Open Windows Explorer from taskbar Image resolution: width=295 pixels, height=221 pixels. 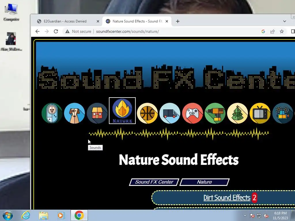(44, 216)
